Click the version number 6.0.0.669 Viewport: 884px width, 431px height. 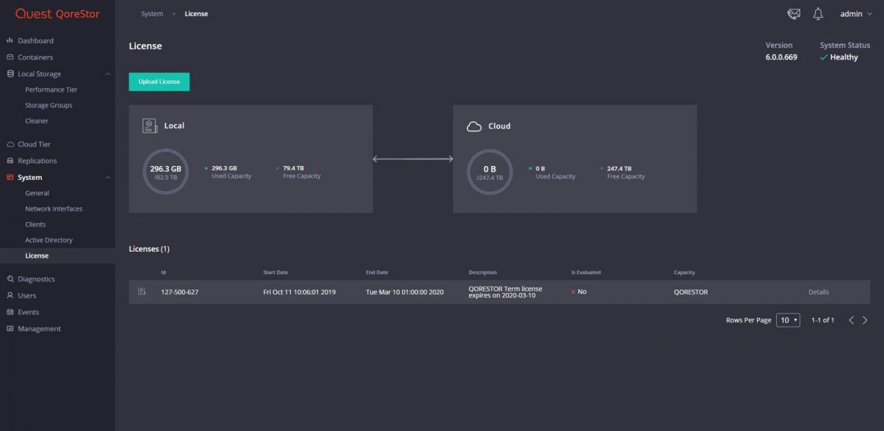(x=781, y=57)
